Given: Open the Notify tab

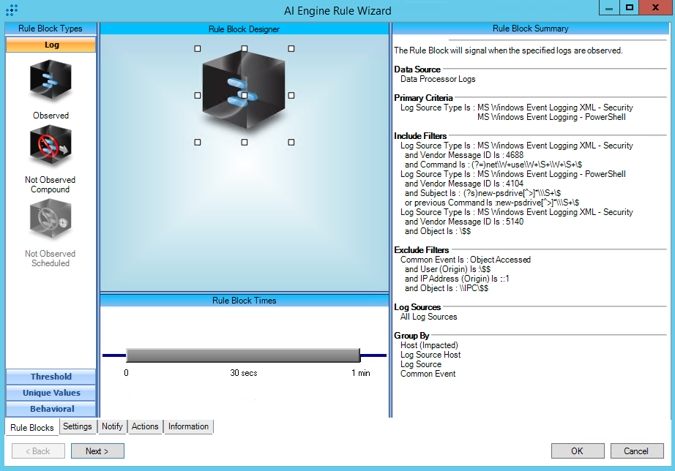Looking at the screenshot, I should (113, 426).
